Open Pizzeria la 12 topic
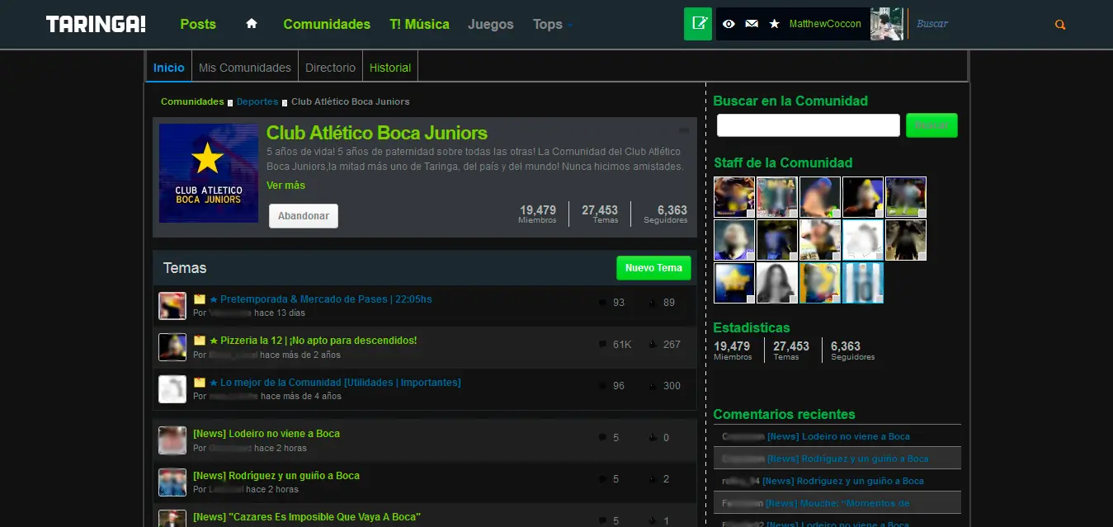1113x527 pixels. pyautogui.click(x=318, y=341)
